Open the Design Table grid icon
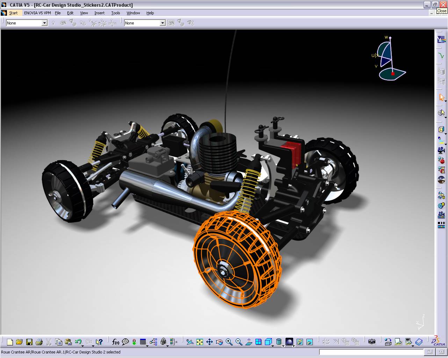This screenshot has height=358, width=448. coord(143,342)
